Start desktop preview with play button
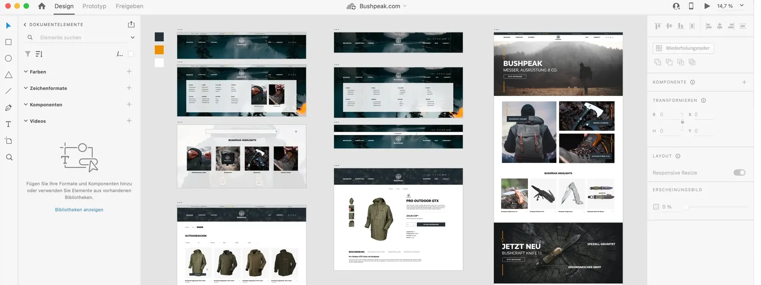This screenshot has width=761, height=285. click(x=707, y=6)
